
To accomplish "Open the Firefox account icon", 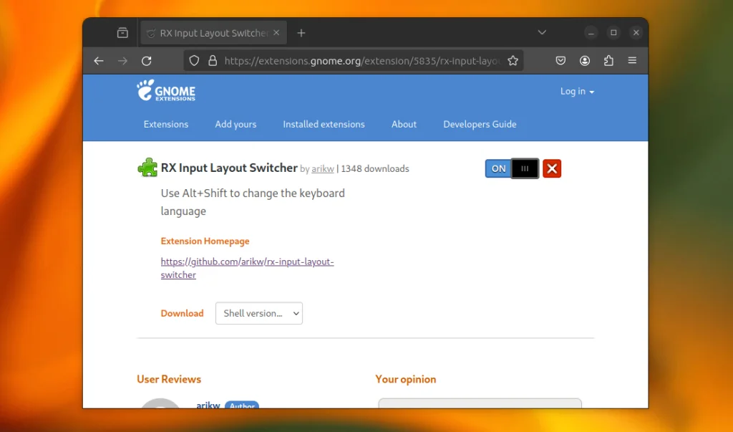I will 585,61.
